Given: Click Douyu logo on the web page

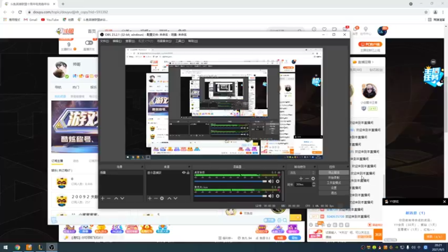Looking at the screenshot, I should [65, 31].
